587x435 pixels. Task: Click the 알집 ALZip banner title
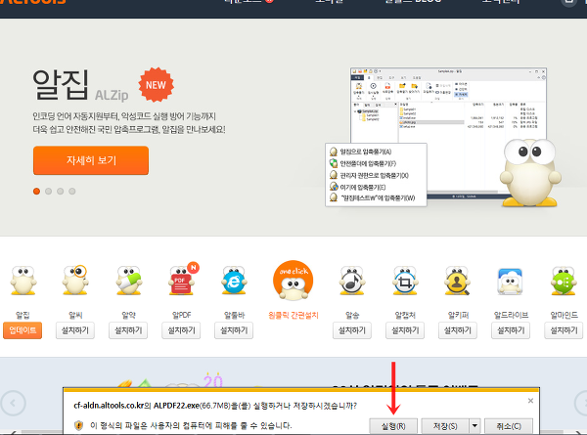[x=80, y=85]
